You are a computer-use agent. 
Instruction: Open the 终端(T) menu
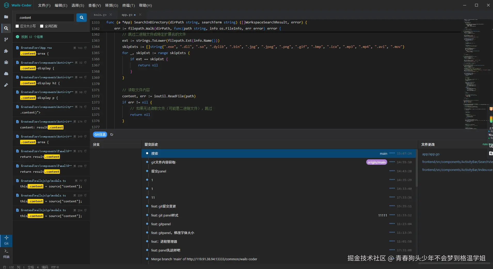(x=129, y=5)
